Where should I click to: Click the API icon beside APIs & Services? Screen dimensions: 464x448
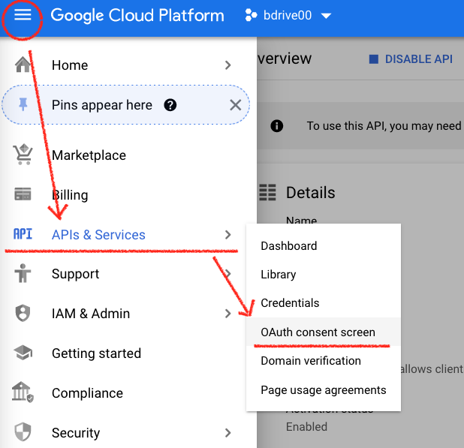23,235
